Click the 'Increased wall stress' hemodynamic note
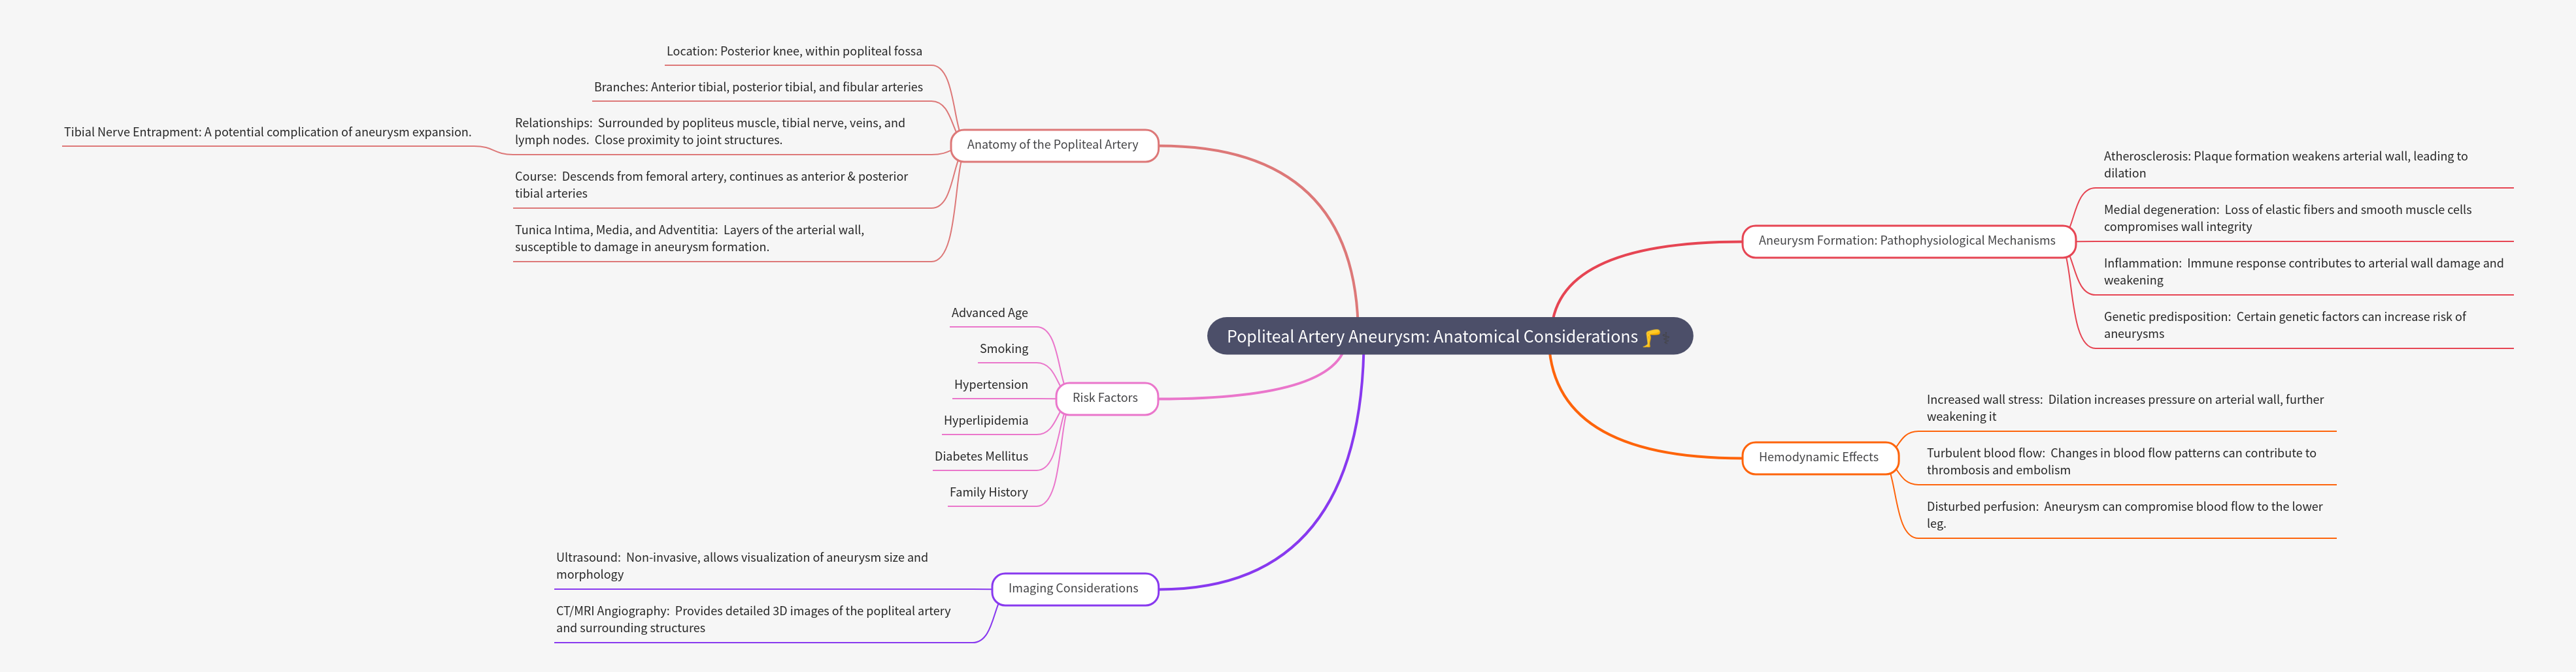Image resolution: width=2576 pixels, height=672 pixels. coord(2125,408)
